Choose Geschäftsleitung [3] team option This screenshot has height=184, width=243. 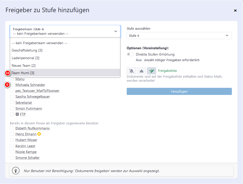coord(65,50)
